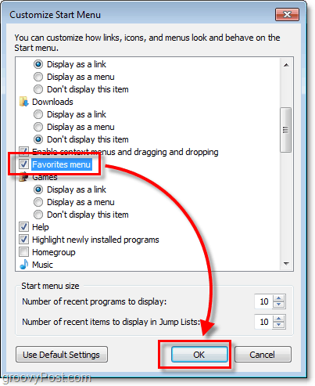Click Use Default Settings button
This screenshot has width=315, height=386.
pyautogui.click(x=62, y=355)
